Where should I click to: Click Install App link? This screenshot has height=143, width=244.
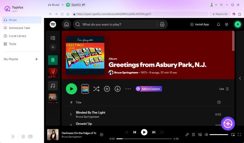(x=200, y=24)
